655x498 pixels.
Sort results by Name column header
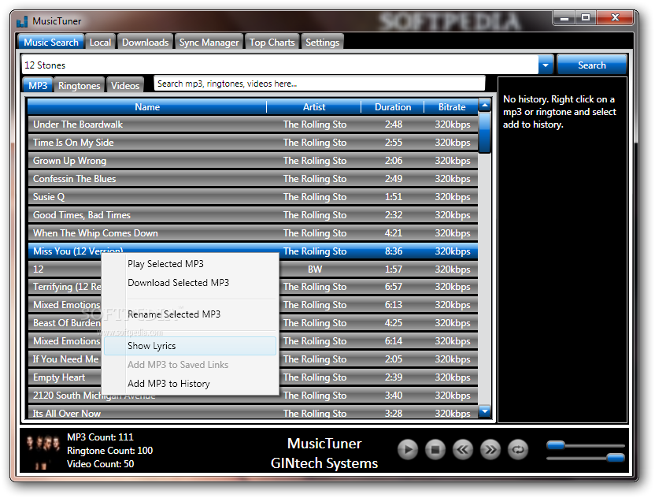[147, 107]
